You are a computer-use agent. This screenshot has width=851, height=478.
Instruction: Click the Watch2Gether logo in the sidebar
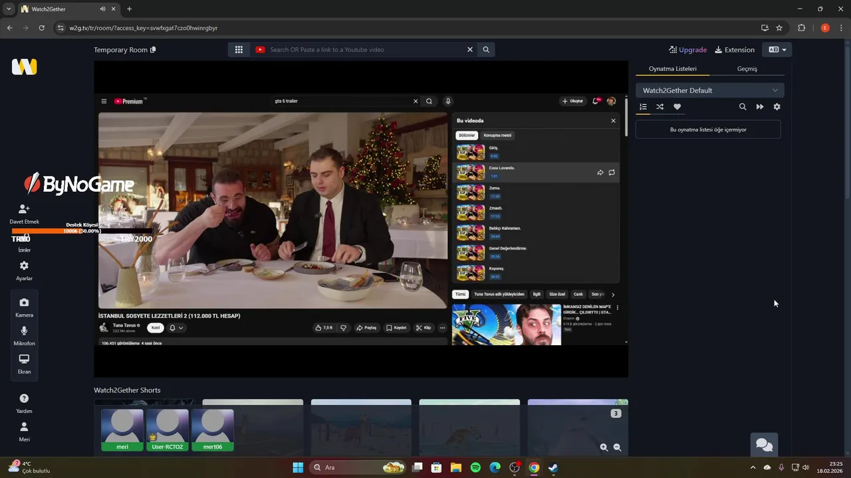pos(24,66)
